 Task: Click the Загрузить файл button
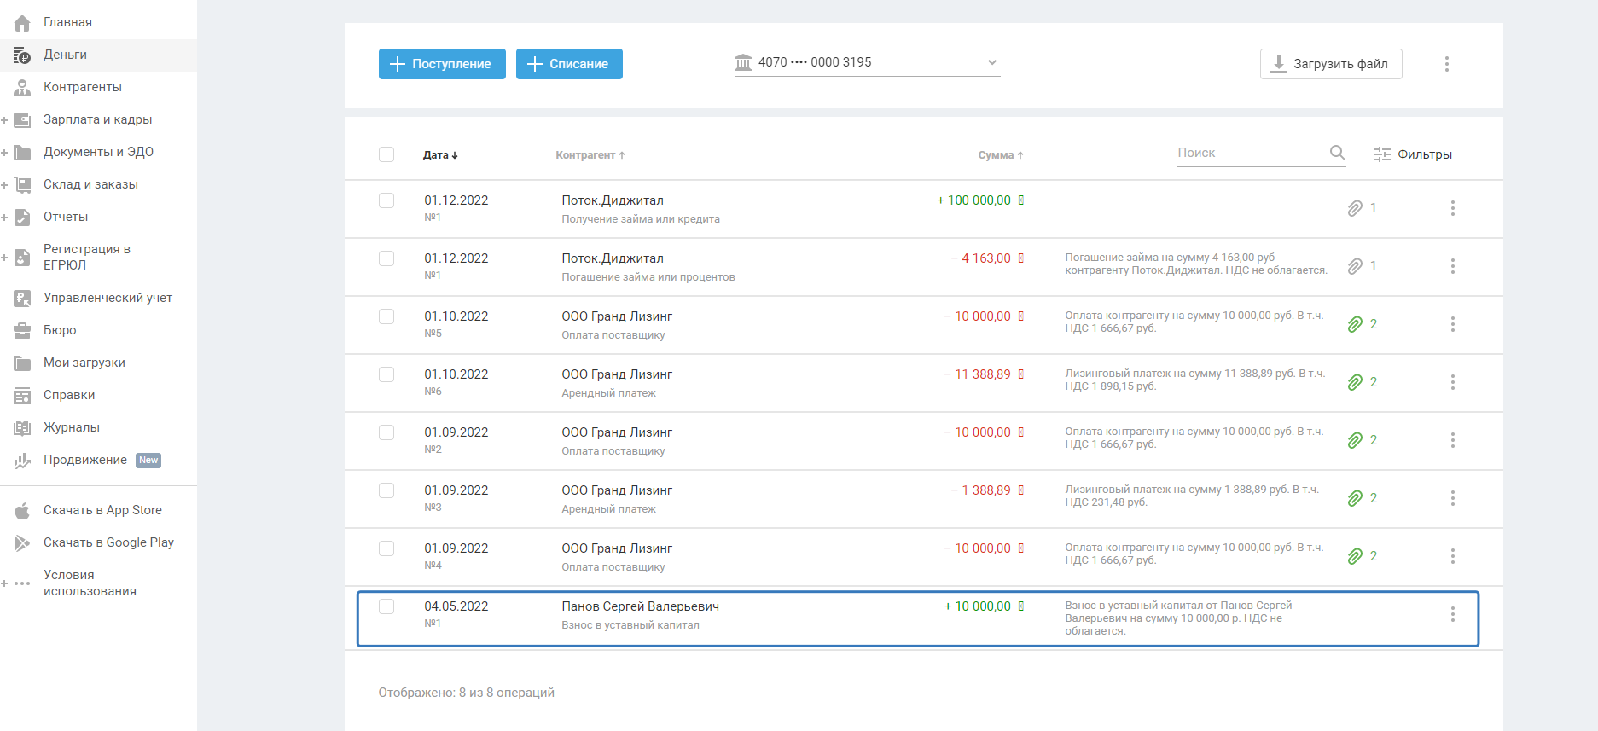click(x=1330, y=64)
